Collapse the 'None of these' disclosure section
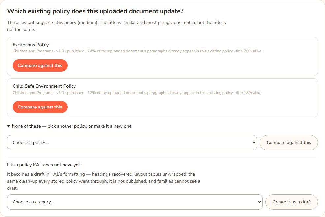 [x=69, y=126]
